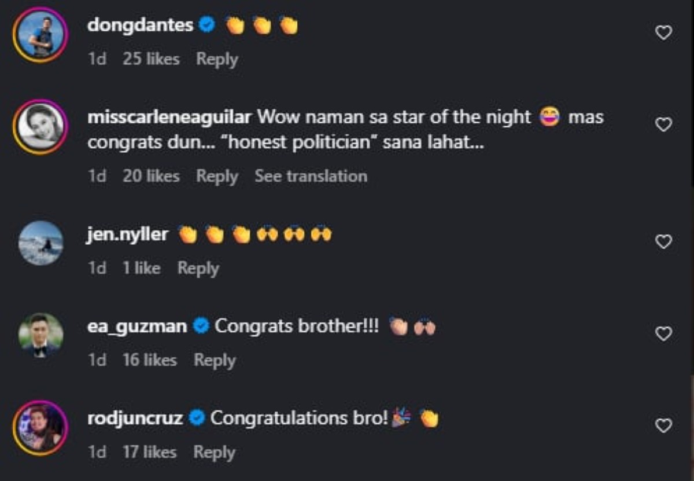The image size is (694, 481).
Task: Show the 16 likes on ea_guzman's comment
Action: (x=149, y=360)
